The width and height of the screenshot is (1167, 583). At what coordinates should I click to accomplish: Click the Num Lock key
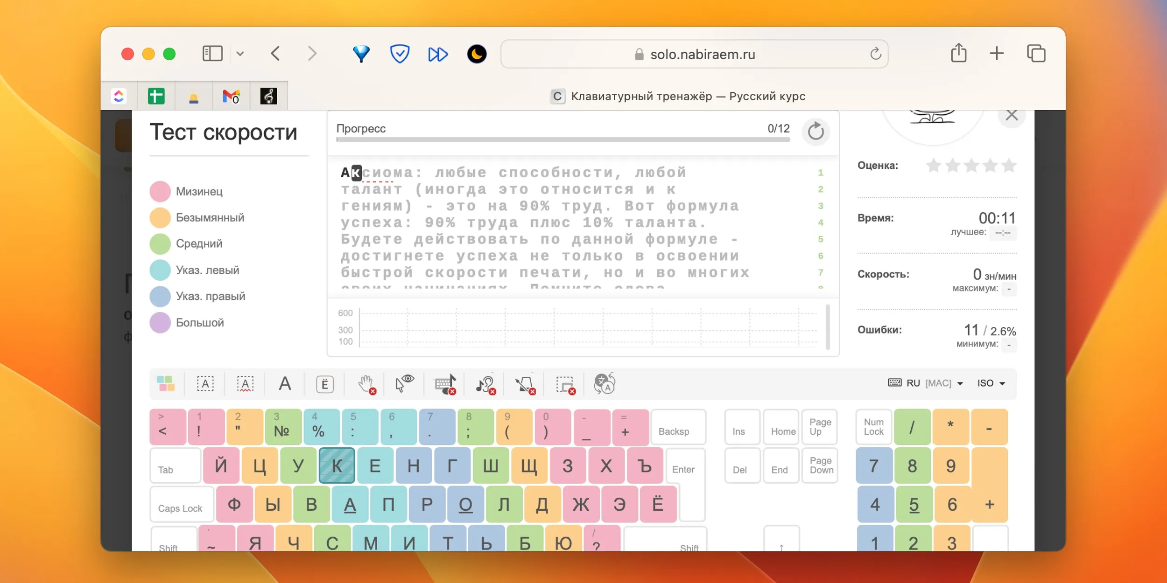click(873, 427)
